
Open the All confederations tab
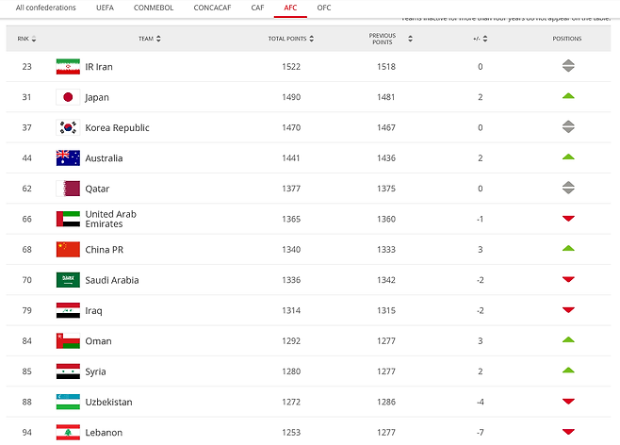point(46,8)
